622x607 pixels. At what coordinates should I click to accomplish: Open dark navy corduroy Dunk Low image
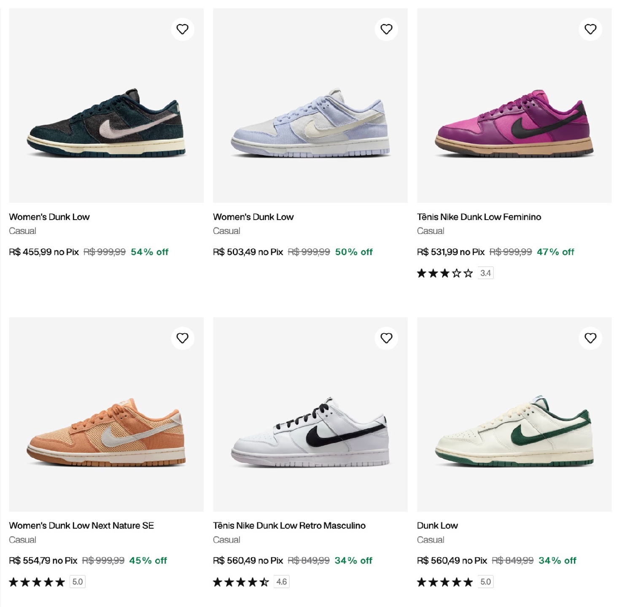pyautogui.click(x=106, y=122)
